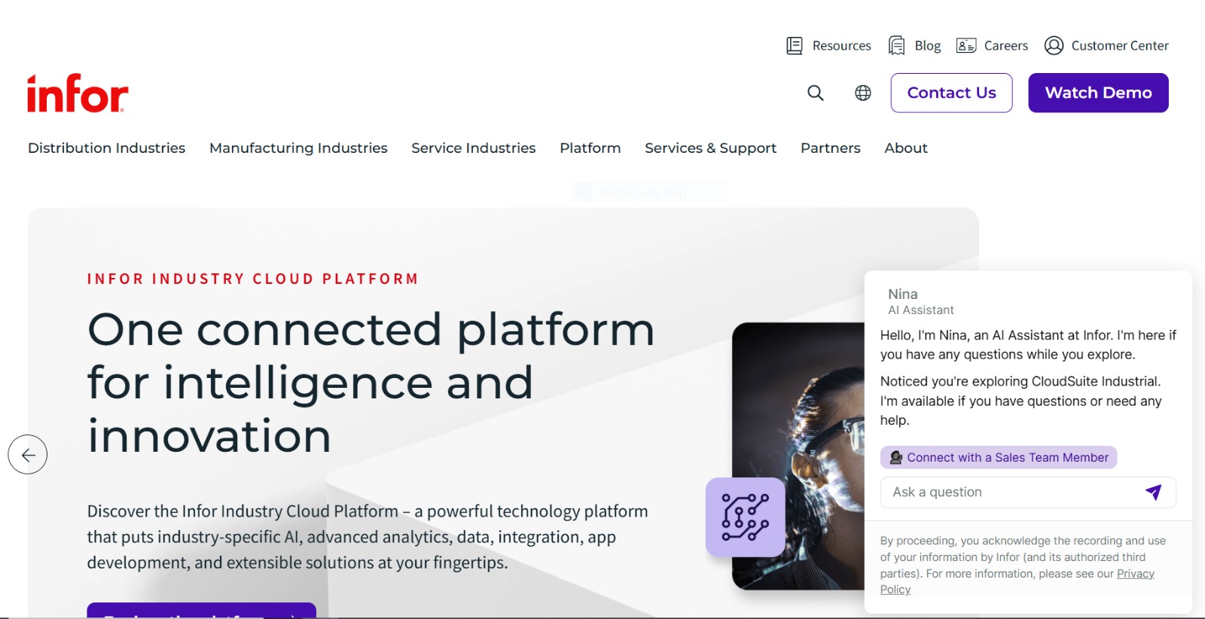Click the Watch Demo button

(x=1098, y=93)
